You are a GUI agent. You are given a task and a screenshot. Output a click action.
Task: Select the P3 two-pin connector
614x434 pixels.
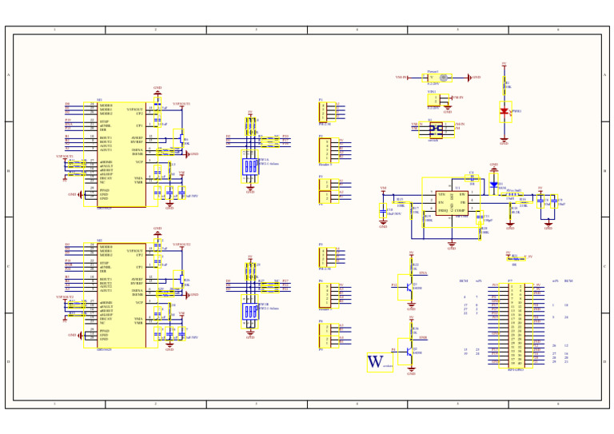329,185
